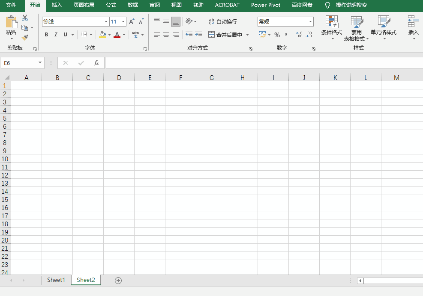Click the insert function fx button
This screenshot has width=423, height=296.
(96, 63)
